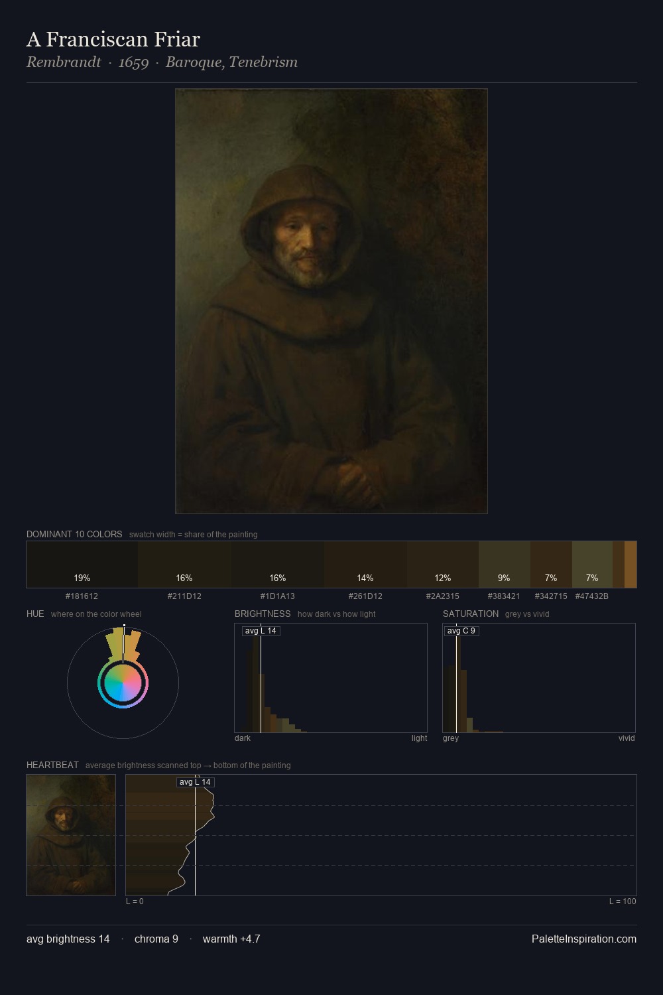Click 'where on the color wheel' caption

coord(96,614)
